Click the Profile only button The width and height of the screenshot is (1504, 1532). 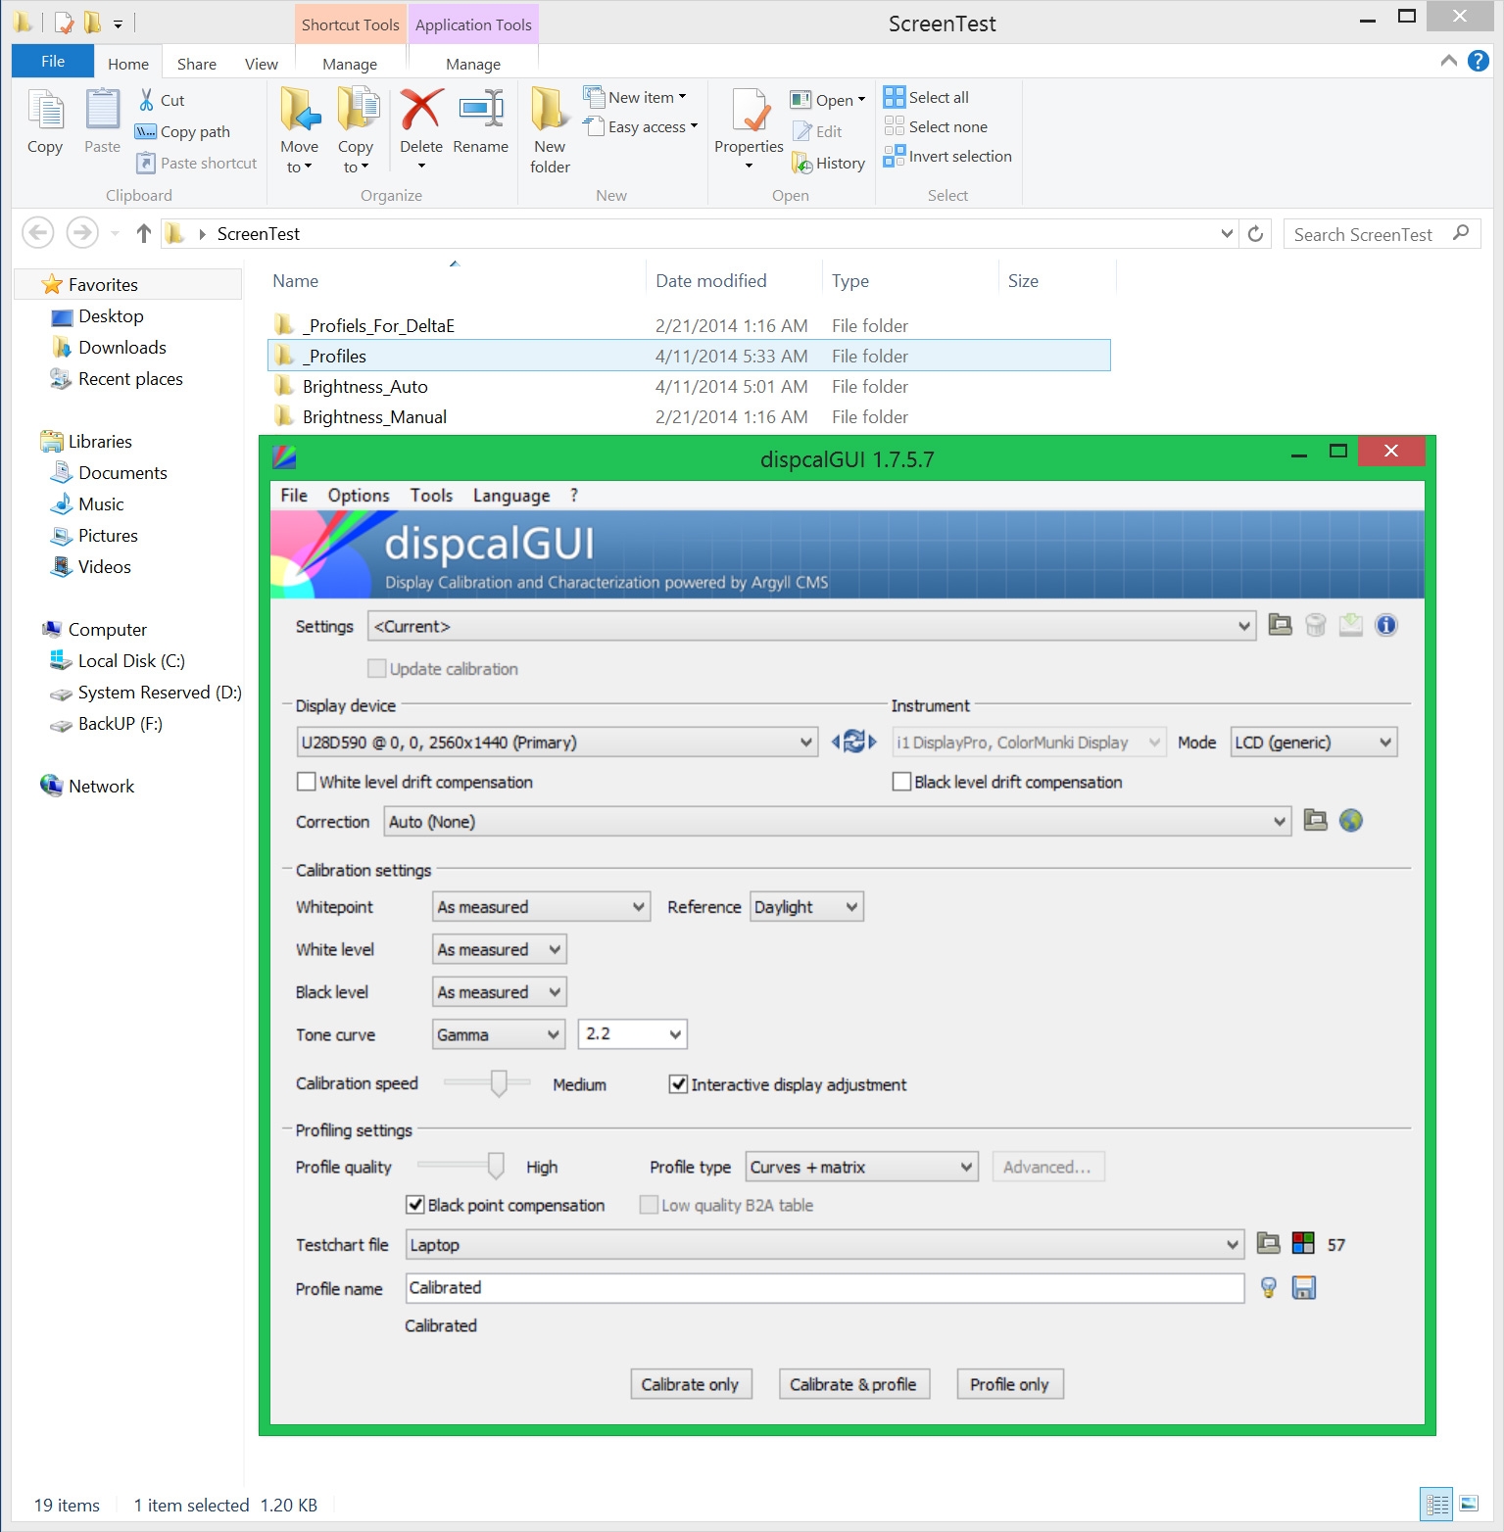1009,1384
